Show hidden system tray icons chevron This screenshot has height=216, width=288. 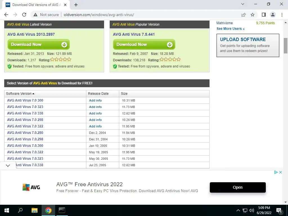(238, 210)
